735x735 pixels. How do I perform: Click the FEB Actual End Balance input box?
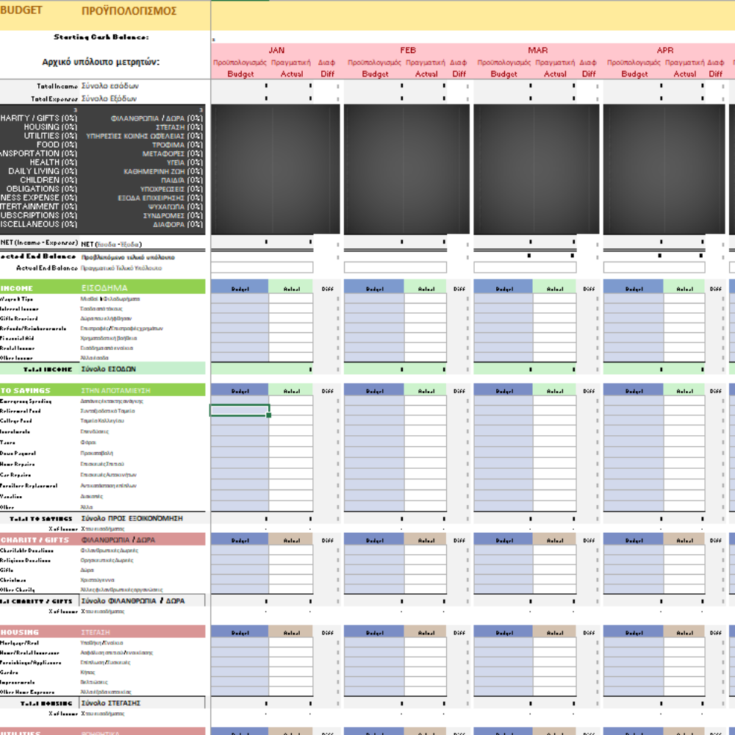[x=395, y=268]
